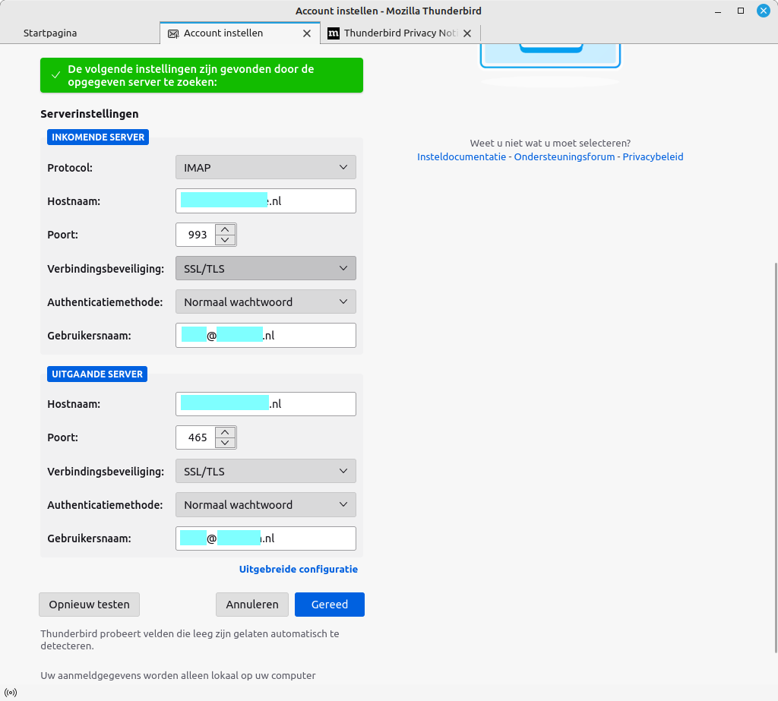This screenshot has width=778, height=701.
Task: Cancel setup with the Annuleren button
Action: point(251,605)
